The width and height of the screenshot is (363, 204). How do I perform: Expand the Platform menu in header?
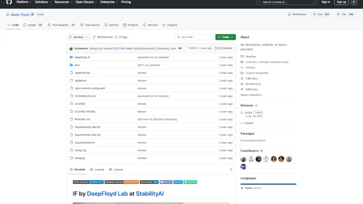24,2
